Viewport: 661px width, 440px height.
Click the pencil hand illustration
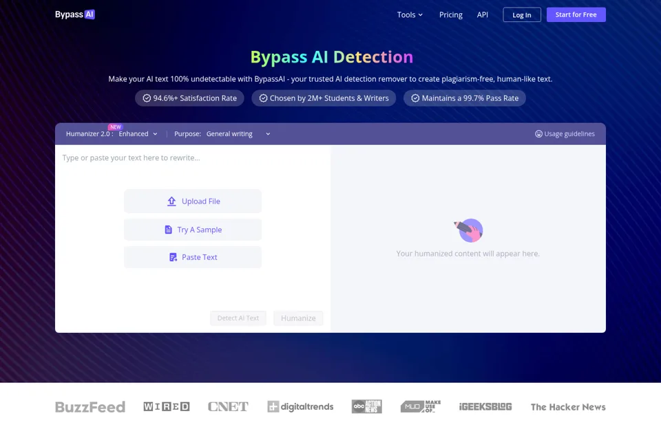point(468,230)
